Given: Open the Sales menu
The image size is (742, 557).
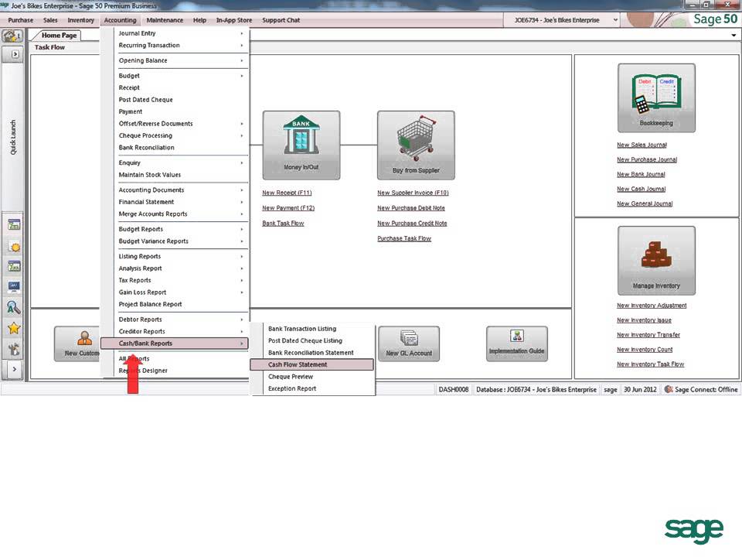Looking at the screenshot, I should tap(50, 20).
